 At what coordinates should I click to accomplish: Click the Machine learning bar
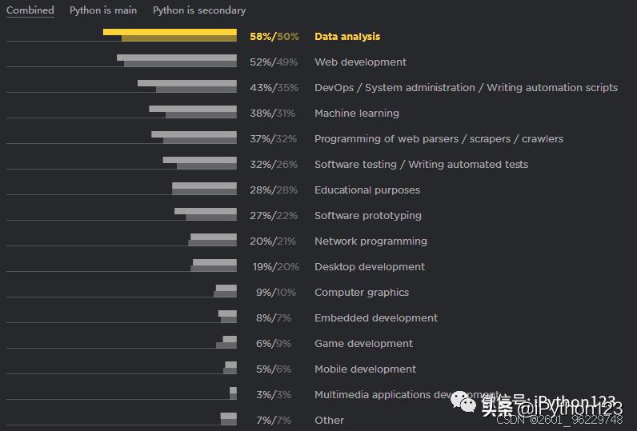[193, 112]
